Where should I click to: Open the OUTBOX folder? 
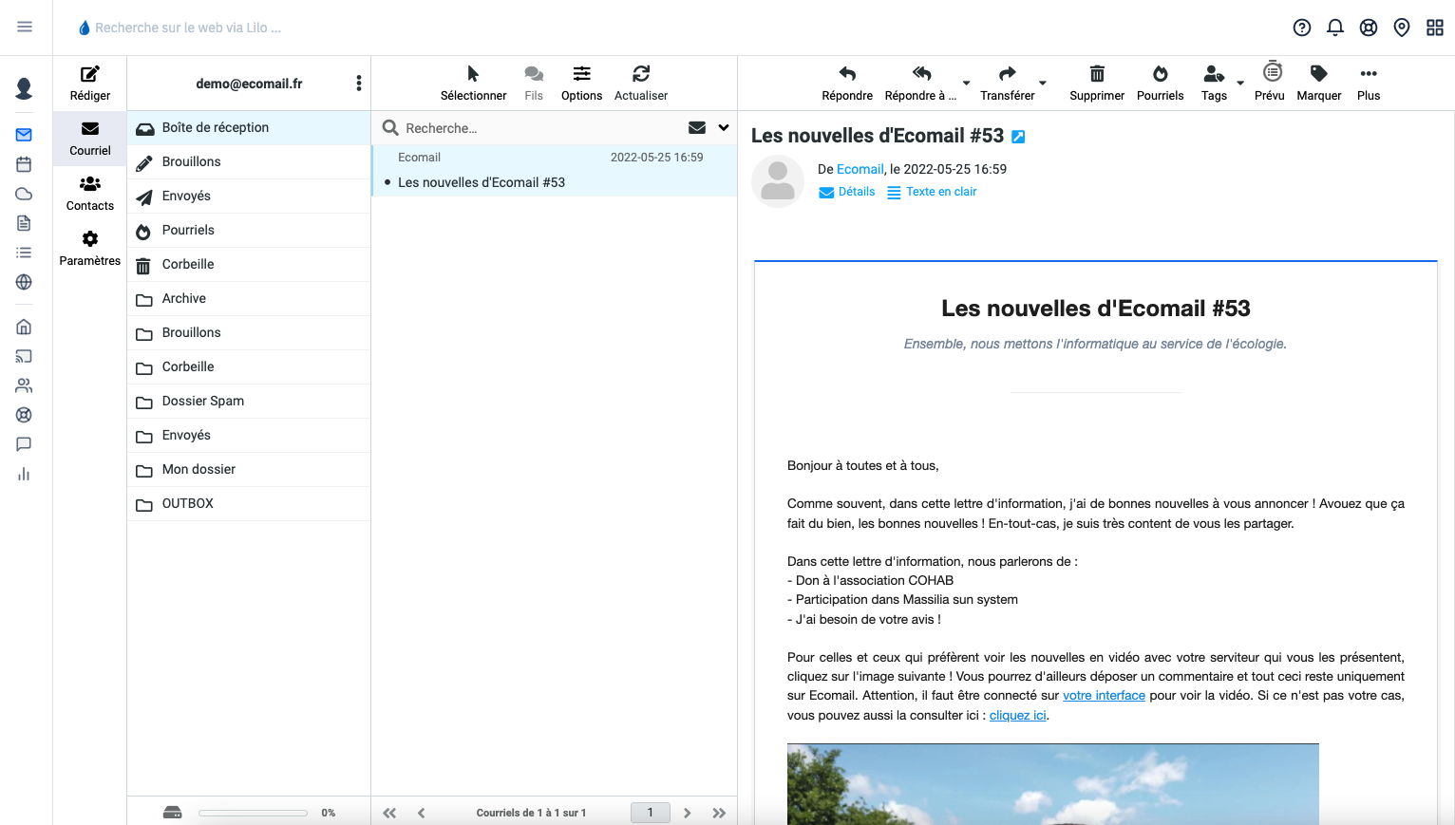(x=249, y=504)
